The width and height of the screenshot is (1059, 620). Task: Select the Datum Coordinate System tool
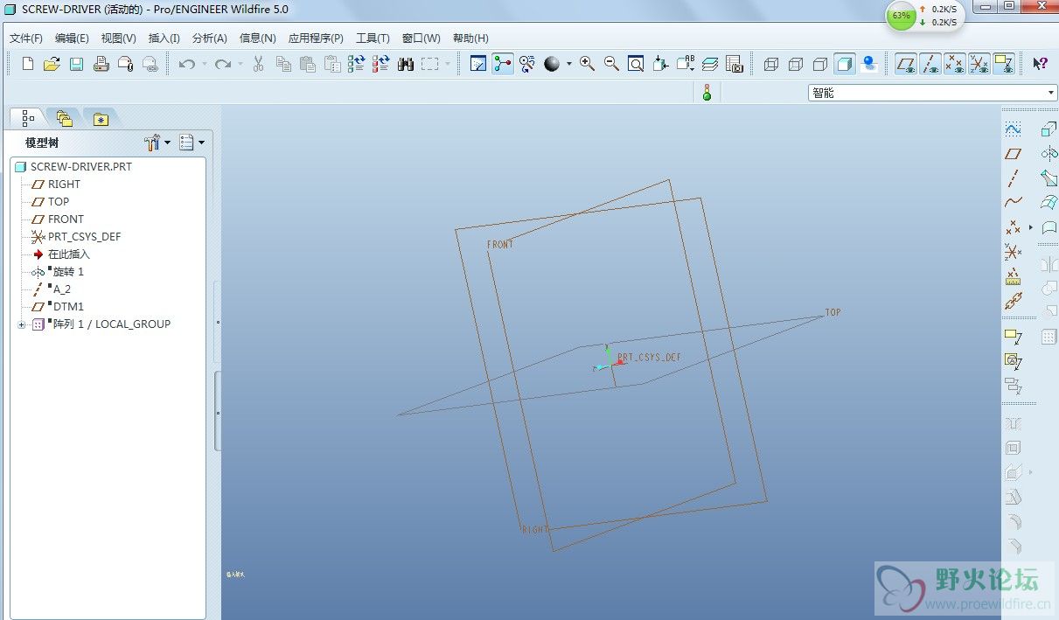(1014, 252)
